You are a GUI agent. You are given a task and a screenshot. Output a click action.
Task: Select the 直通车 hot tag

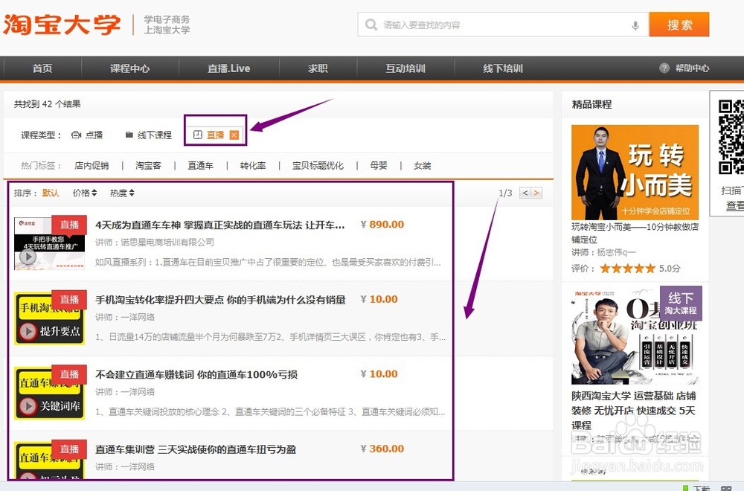coord(201,166)
